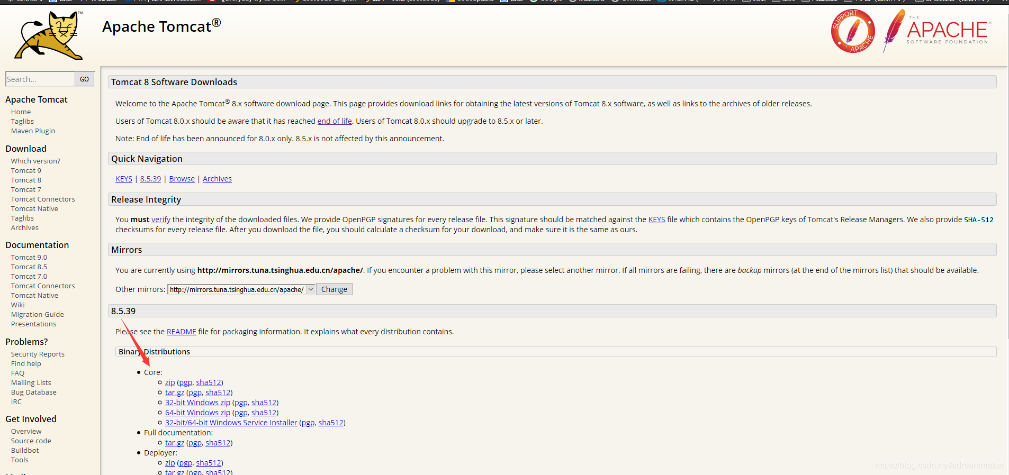
Task: Open sha512 checksum for Core zip
Action: pyautogui.click(x=209, y=382)
